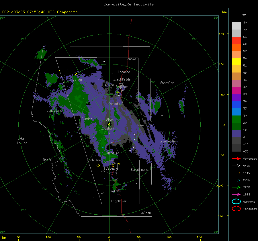Click the Airdrie city label
This screenshot has height=241, width=258.
click(x=113, y=153)
